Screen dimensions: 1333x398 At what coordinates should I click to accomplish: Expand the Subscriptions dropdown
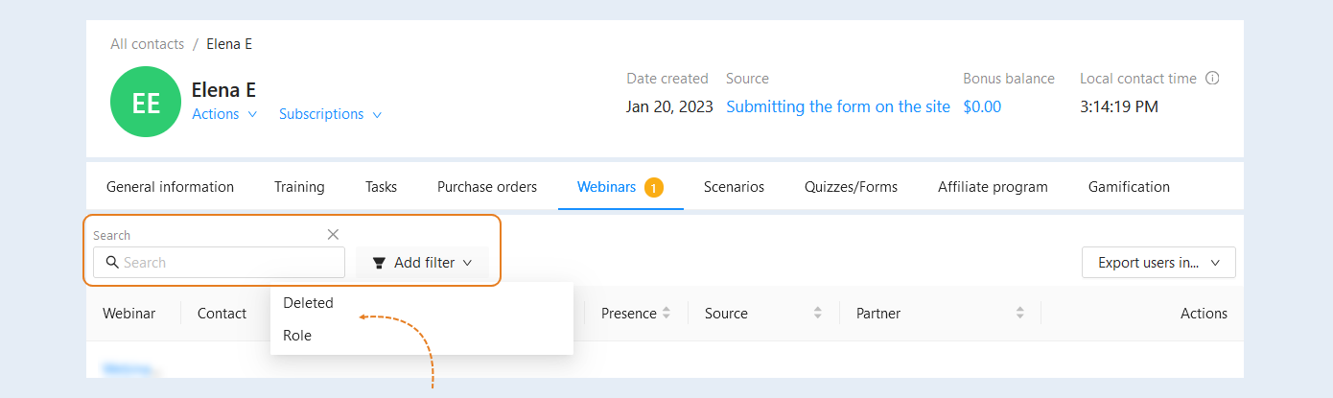click(x=330, y=114)
